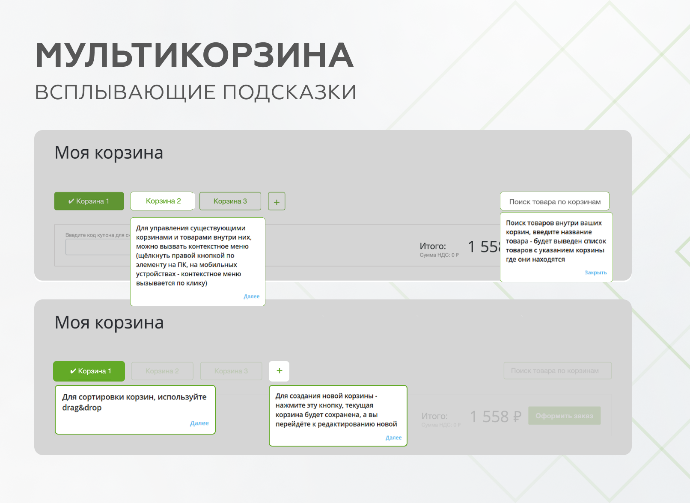Click the drag&drop sorting hint text
Viewport: 690px width, 503px height.
click(x=134, y=402)
